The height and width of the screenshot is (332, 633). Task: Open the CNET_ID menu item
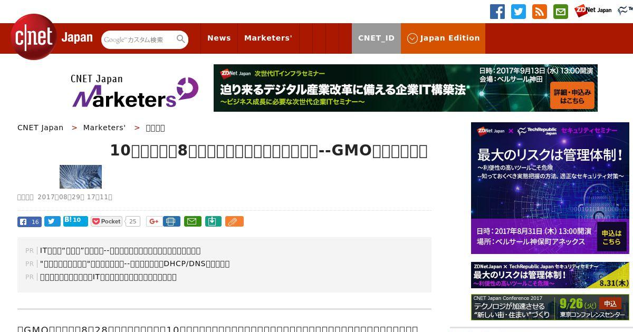(376, 38)
